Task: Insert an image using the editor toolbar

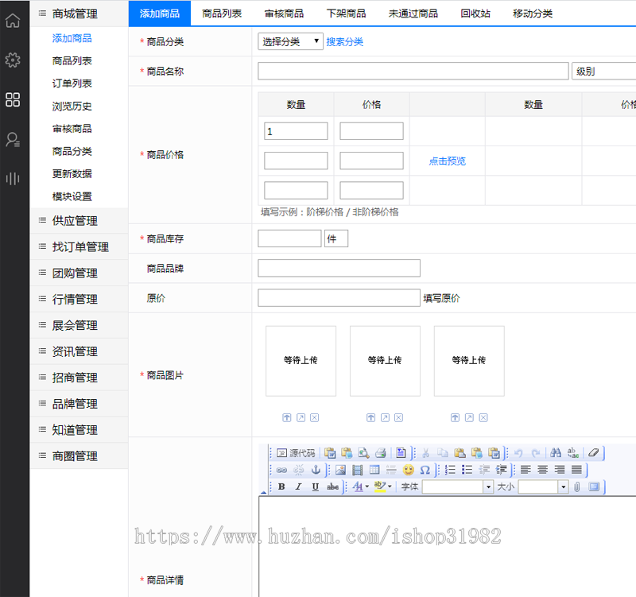Action: coord(340,470)
